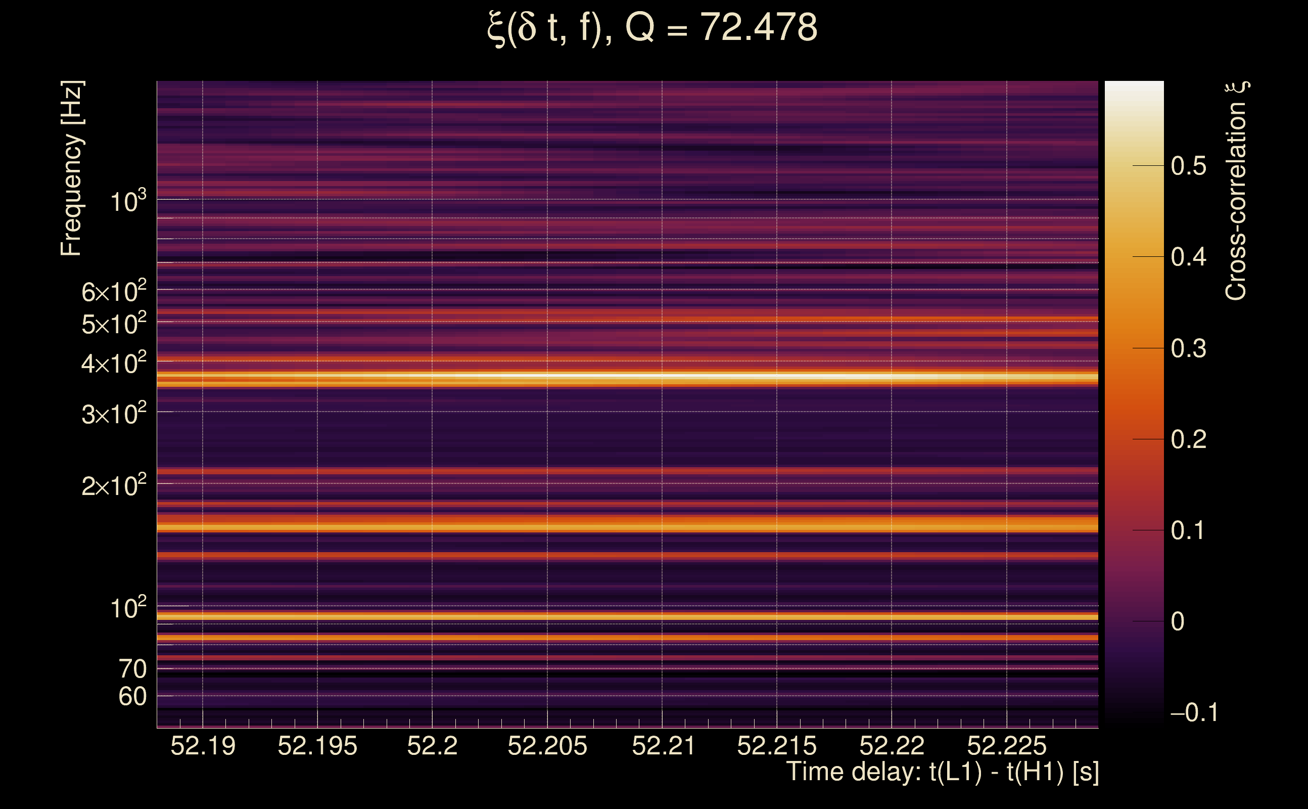
Task: Click the 52.205 x-axis tick label
Action: (x=547, y=746)
